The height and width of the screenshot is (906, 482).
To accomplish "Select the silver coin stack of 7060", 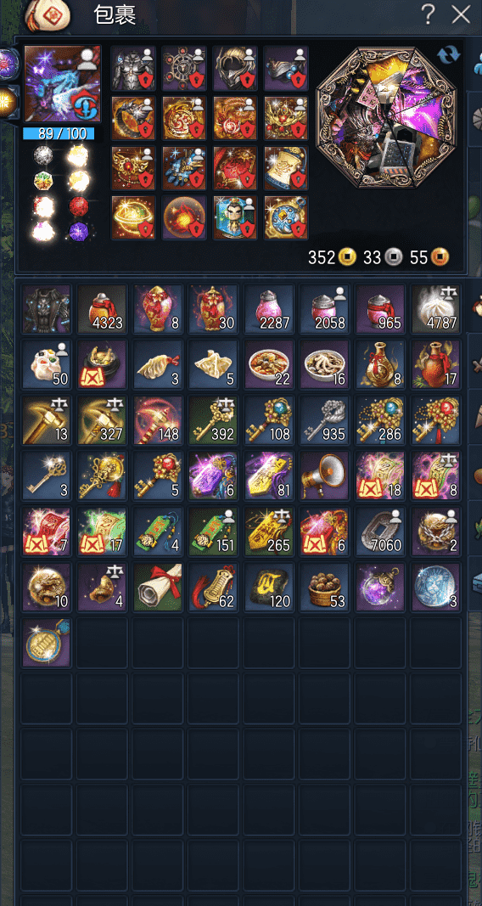I will (x=381, y=532).
